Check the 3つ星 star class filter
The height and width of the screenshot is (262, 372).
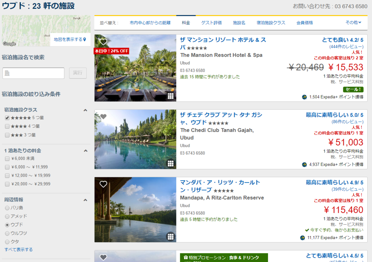tap(7, 135)
